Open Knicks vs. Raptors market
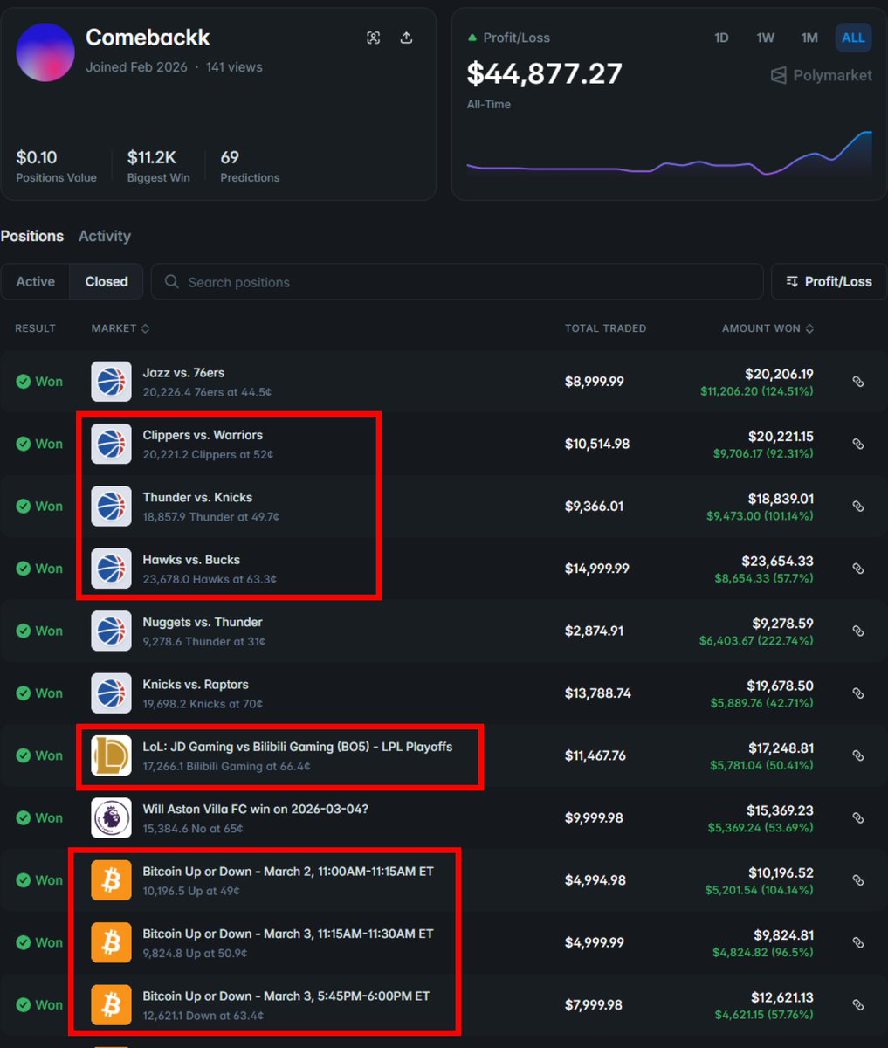 coord(196,685)
